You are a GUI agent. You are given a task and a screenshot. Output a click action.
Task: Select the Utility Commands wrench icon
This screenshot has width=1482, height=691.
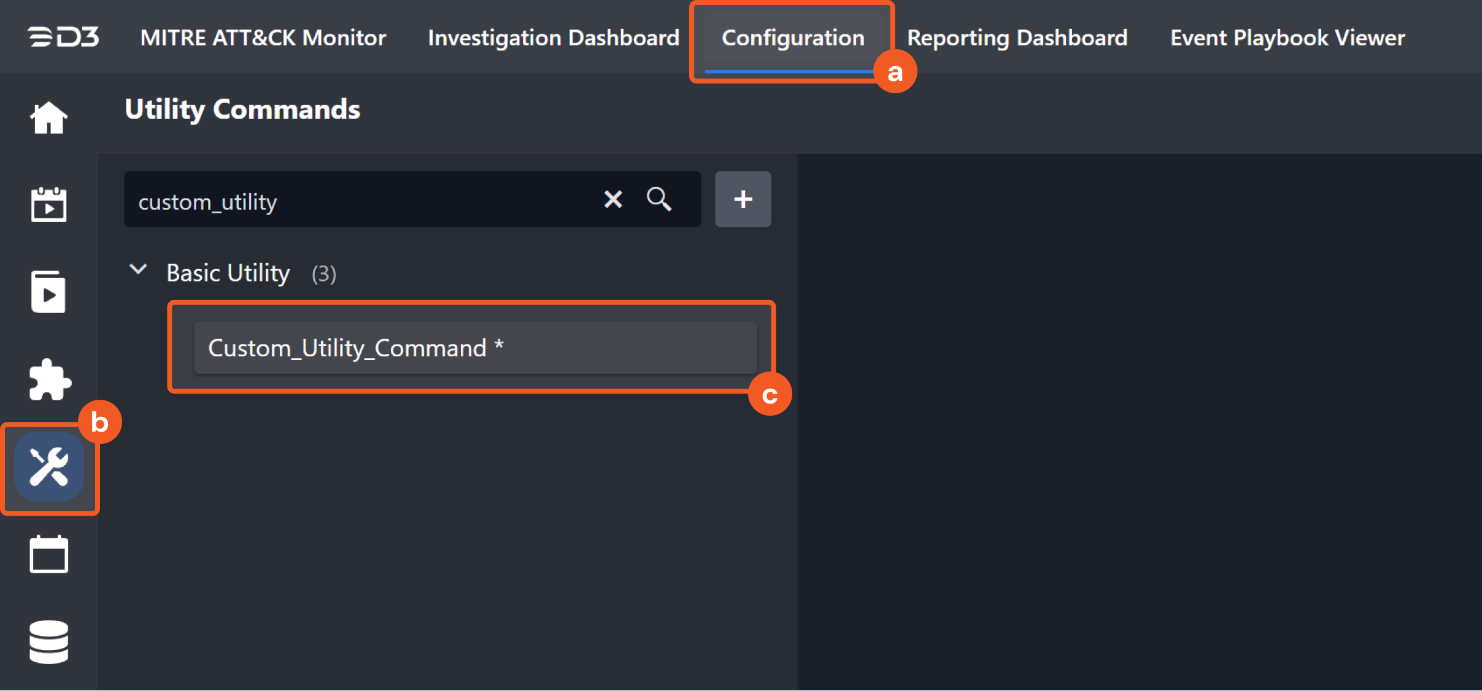pyautogui.click(x=49, y=467)
